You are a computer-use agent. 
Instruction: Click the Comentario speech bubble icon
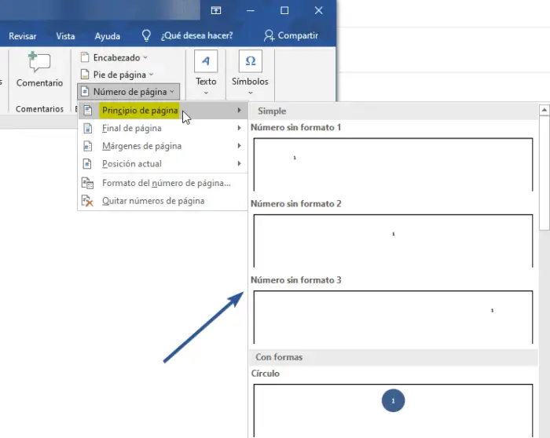coord(39,62)
